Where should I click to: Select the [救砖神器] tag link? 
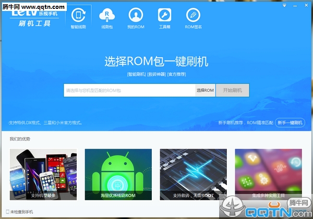tap(156, 74)
